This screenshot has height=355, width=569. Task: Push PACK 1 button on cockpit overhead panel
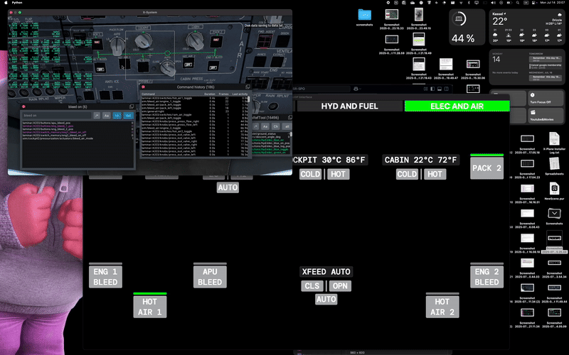97,43
